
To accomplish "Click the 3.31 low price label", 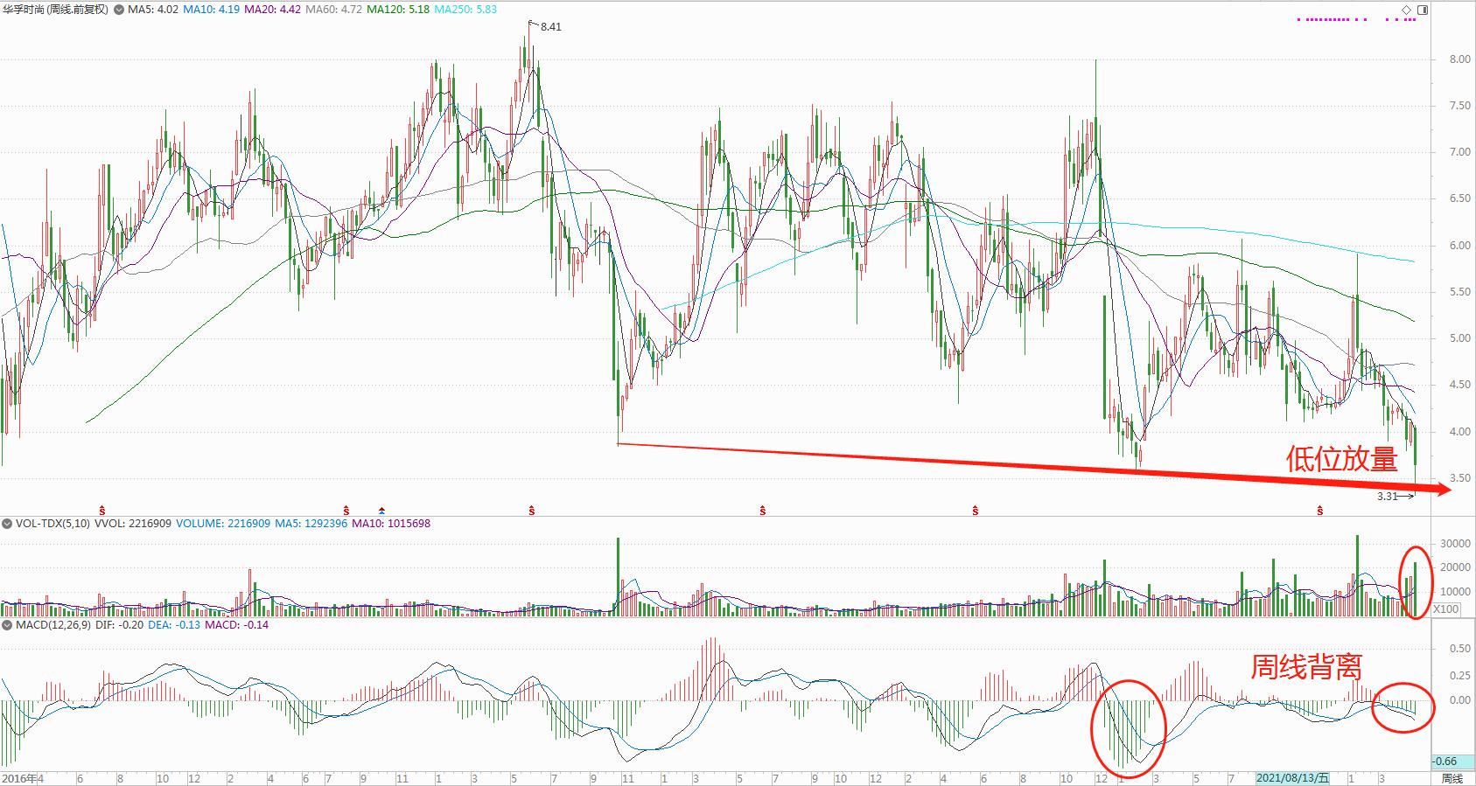I will (x=1388, y=497).
